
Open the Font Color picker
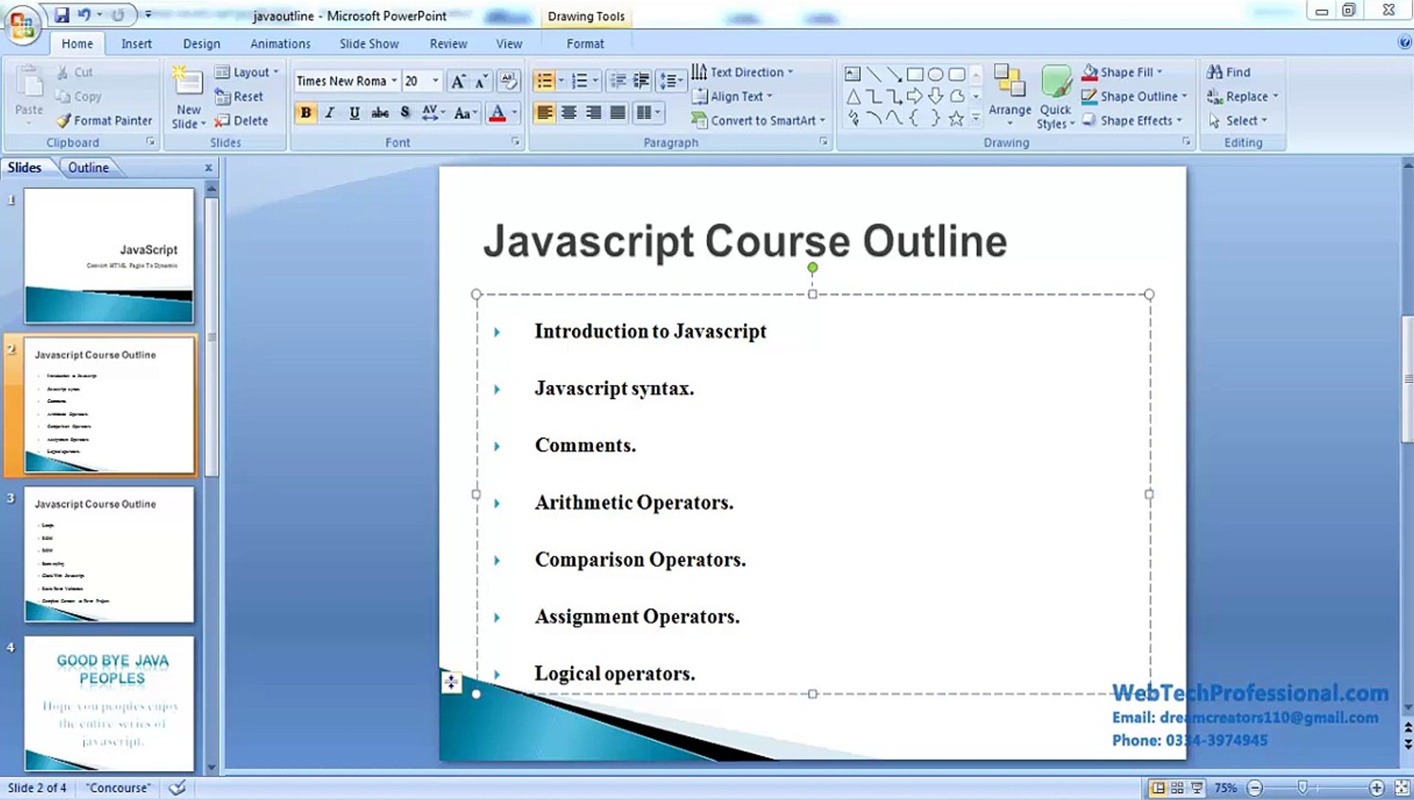point(514,113)
